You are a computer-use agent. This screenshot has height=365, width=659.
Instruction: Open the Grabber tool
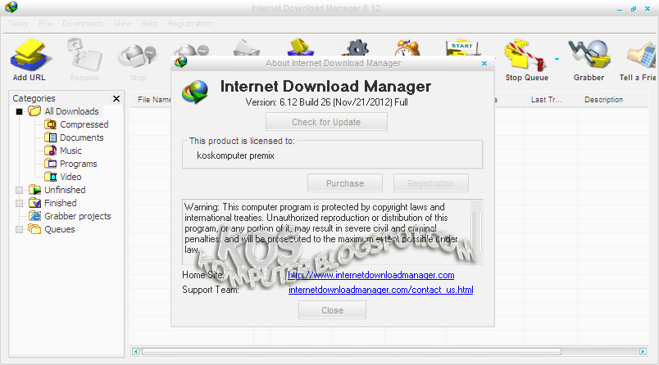tap(589, 59)
